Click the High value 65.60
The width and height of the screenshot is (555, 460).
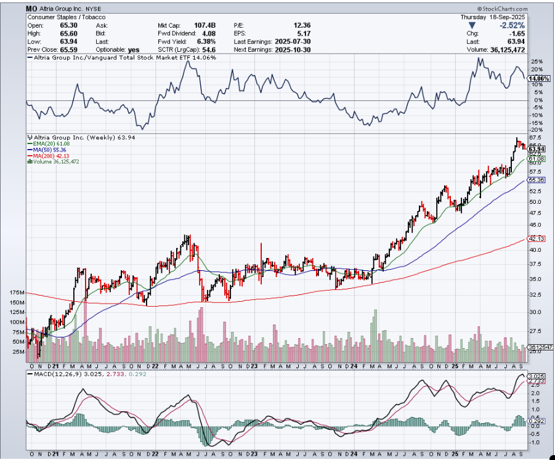[x=68, y=34]
